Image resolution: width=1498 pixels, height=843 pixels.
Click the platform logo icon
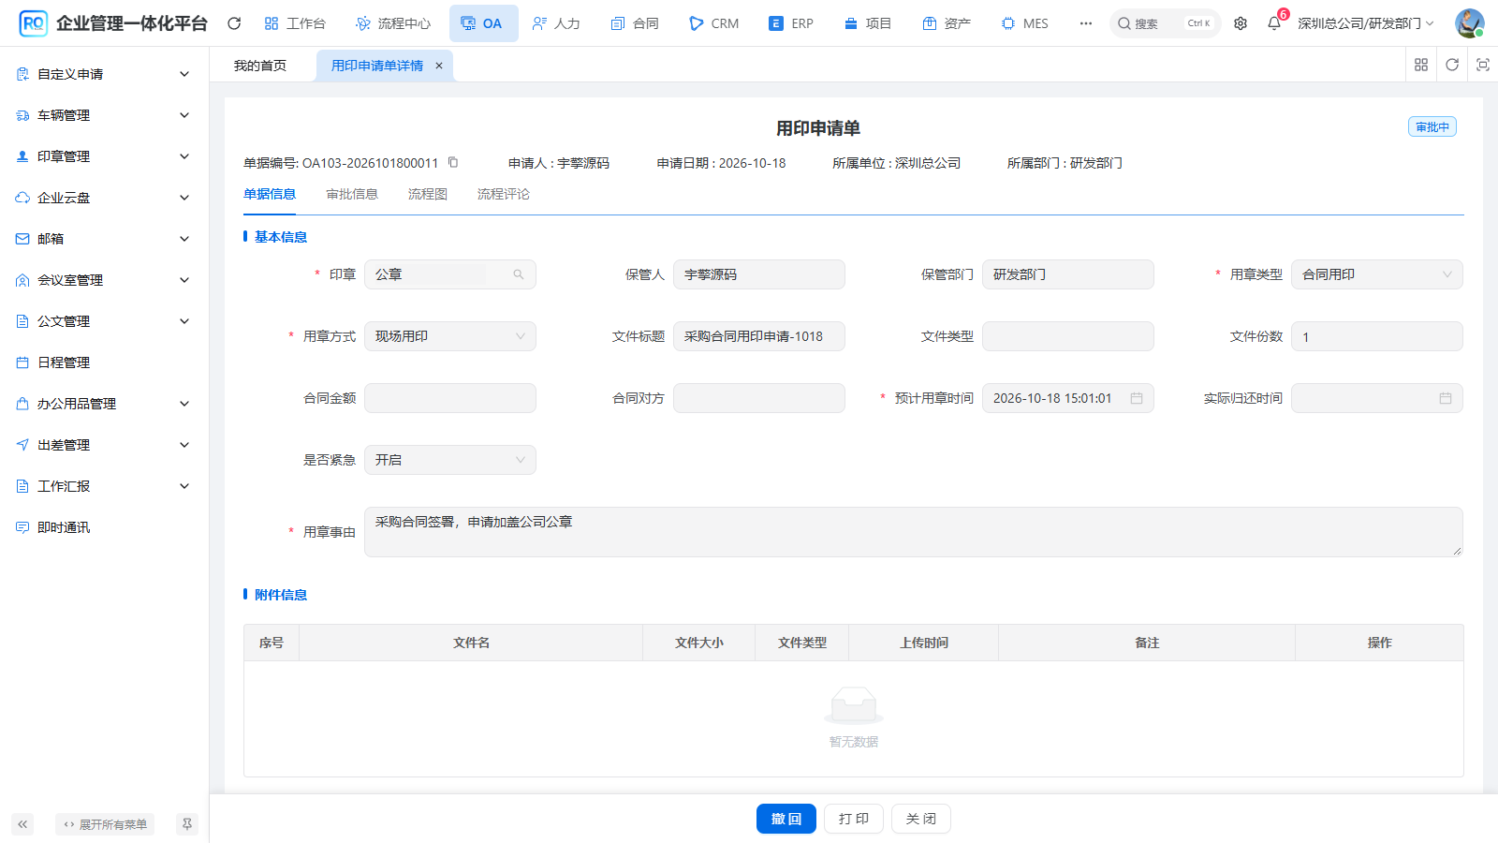click(33, 23)
